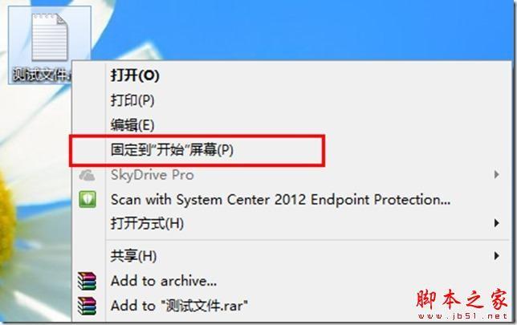This screenshot has height=325, width=517.
Task: Expand the 打开方式(H) submenu arrow
Action: (x=497, y=223)
